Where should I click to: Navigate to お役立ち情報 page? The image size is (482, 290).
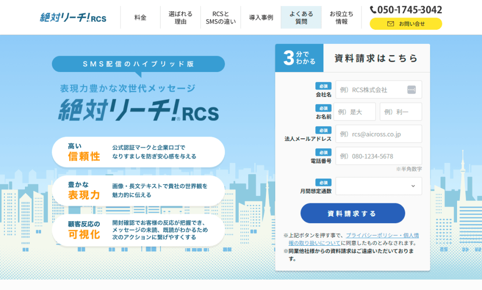pyautogui.click(x=341, y=17)
